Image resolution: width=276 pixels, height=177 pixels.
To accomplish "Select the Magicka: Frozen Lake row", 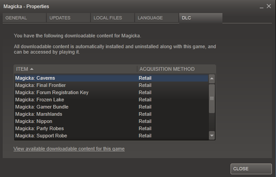I will [111, 100].
